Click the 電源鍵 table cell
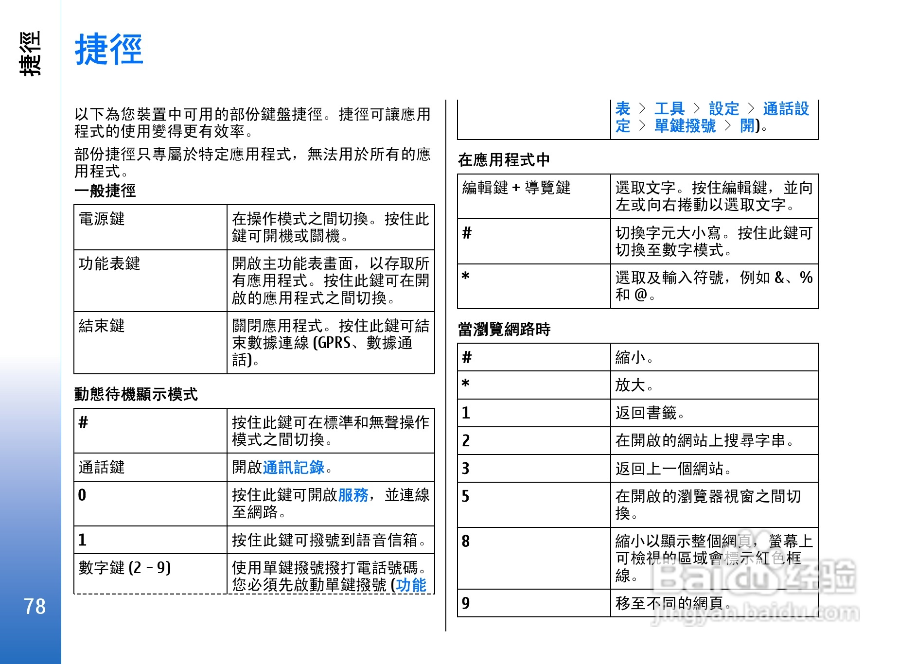This screenshot has height=664, width=916. 151,227
